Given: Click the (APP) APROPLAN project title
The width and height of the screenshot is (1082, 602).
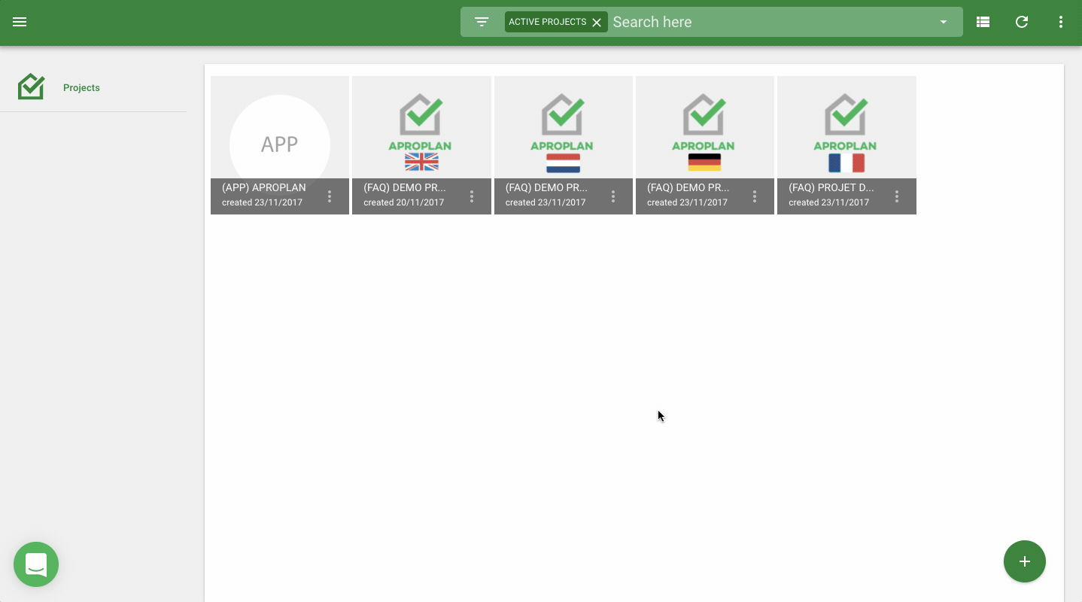Looking at the screenshot, I should (x=264, y=187).
